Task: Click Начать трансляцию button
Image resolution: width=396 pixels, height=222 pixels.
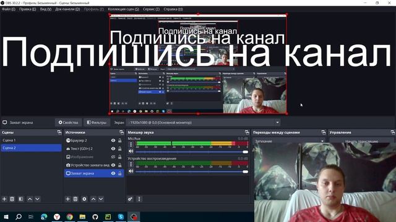Action: click(361, 141)
